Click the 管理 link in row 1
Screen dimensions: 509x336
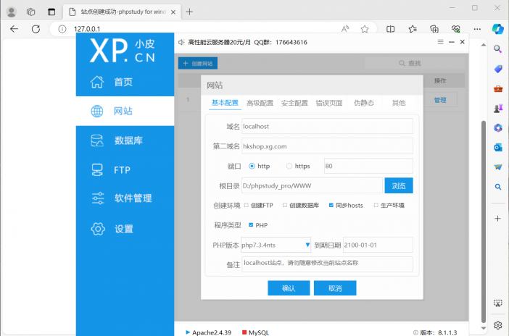tap(440, 100)
